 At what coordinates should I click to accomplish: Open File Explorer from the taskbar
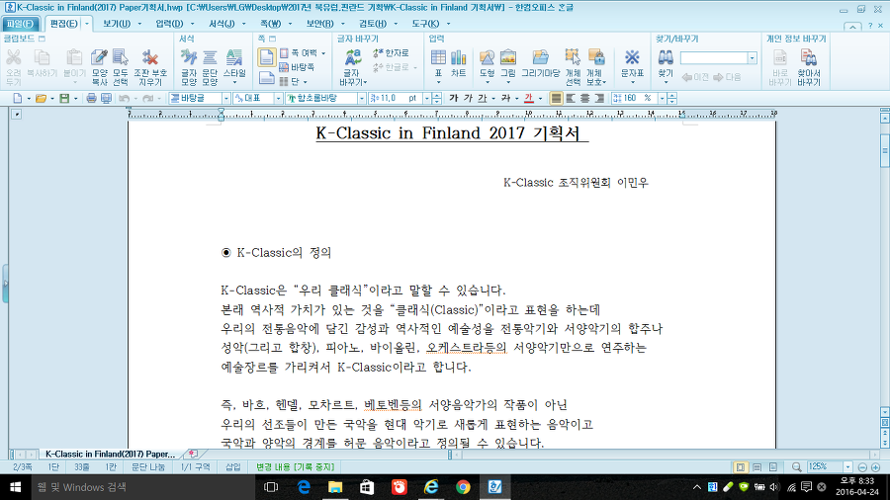335,487
